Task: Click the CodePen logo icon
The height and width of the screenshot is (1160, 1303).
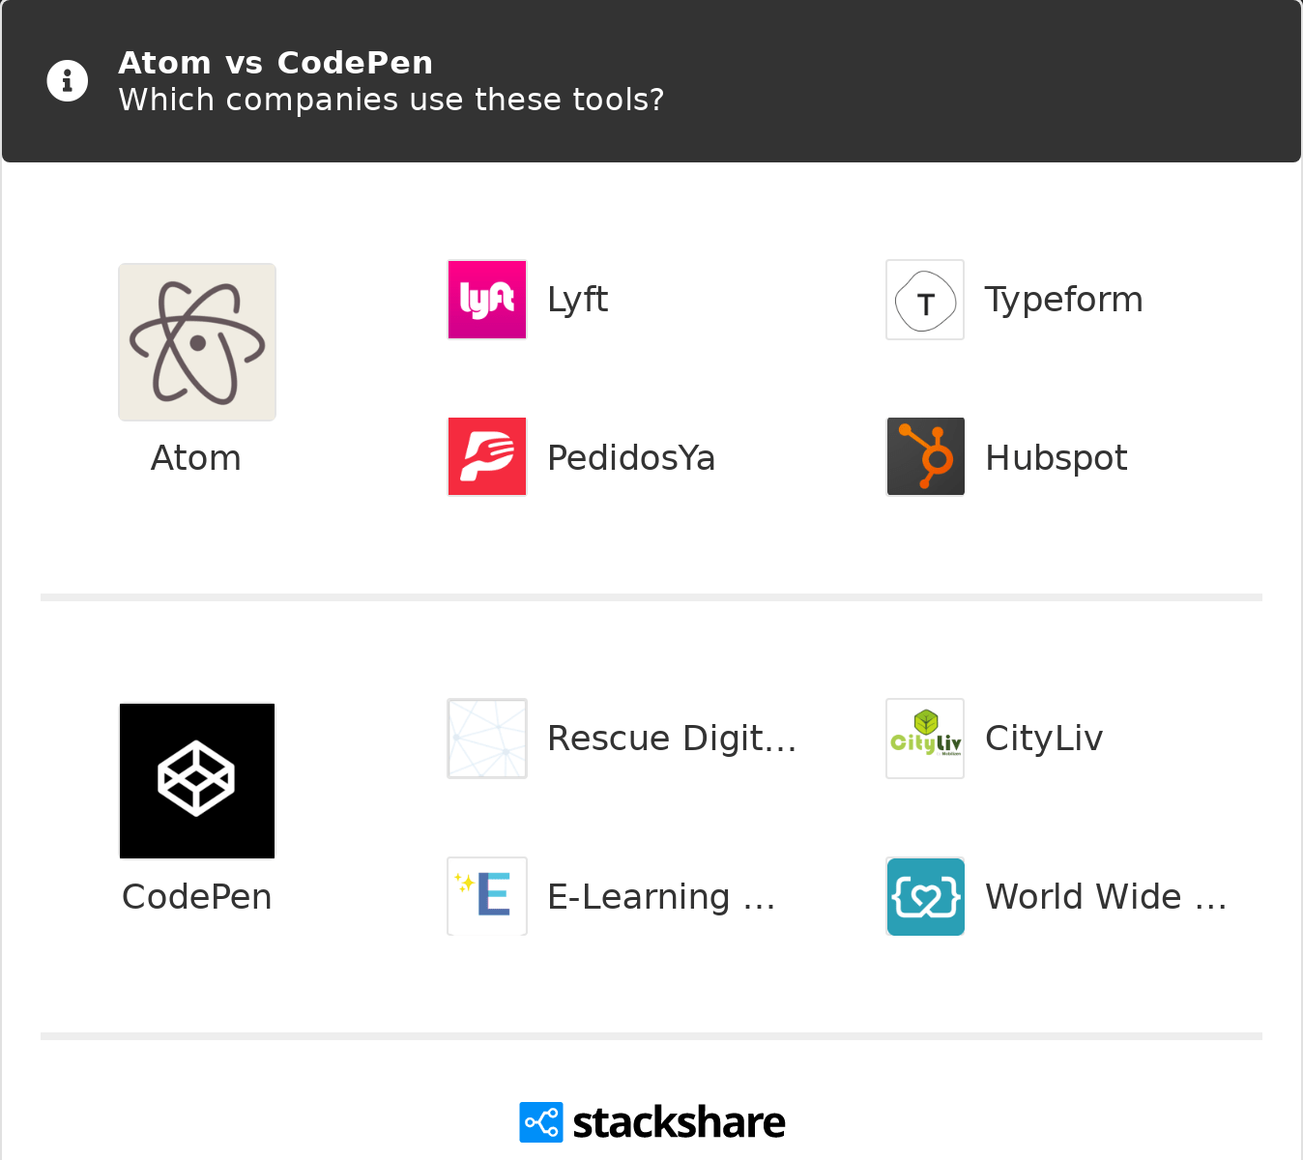Action: tap(197, 781)
